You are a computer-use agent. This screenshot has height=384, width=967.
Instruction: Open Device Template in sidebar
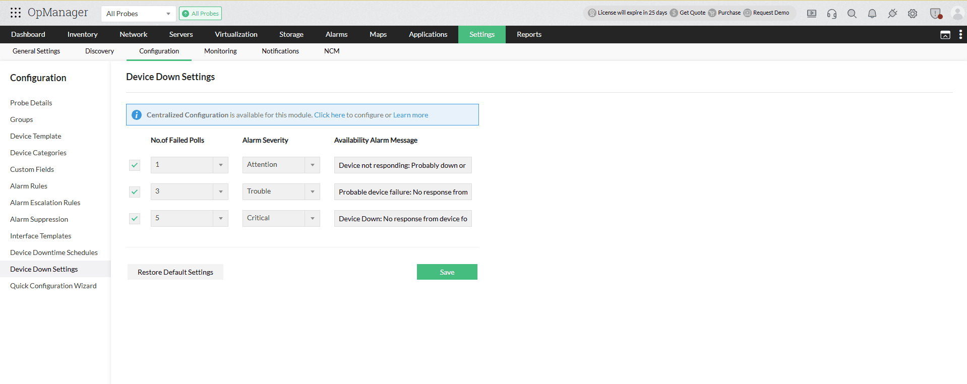tap(36, 136)
